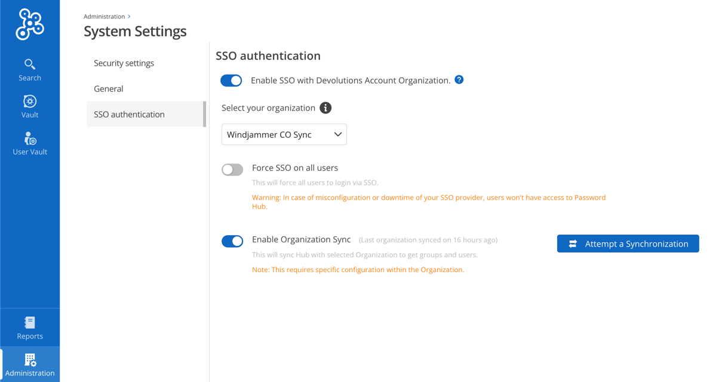Open the General settings tab
Image resolution: width=719 pixels, height=382 pixels.
(108, 88)
